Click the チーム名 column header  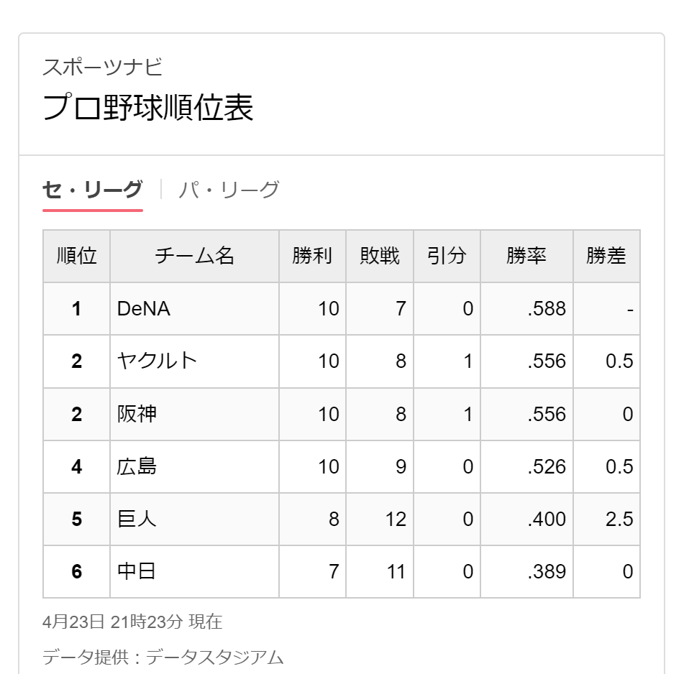194,256
